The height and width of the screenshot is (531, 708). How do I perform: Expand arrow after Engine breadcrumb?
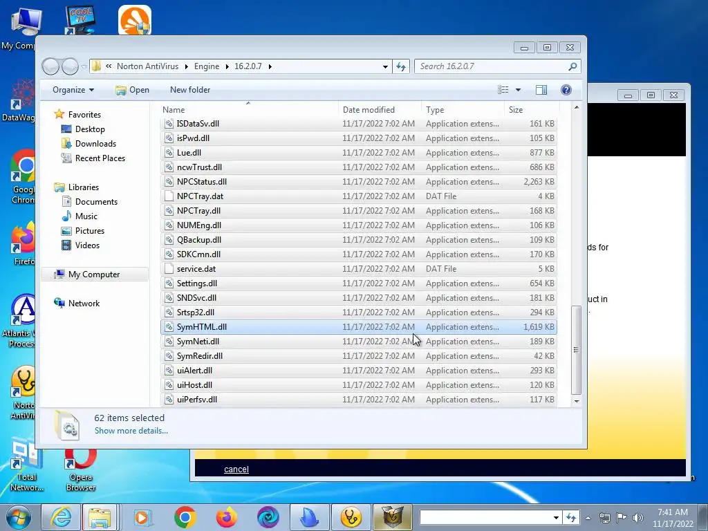(x=227, y=66)
